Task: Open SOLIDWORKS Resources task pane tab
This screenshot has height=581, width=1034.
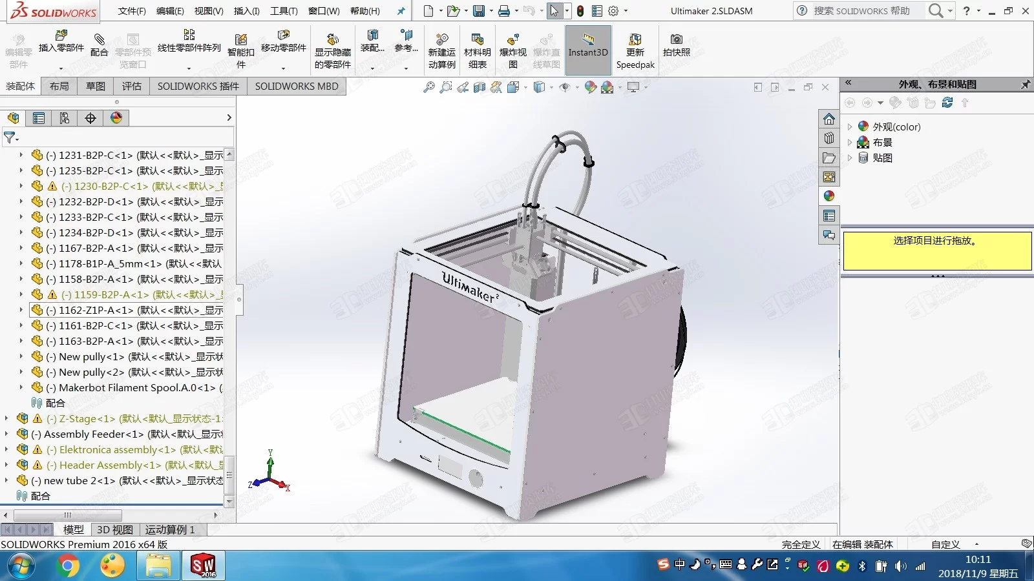Action: tap(829, 119)
